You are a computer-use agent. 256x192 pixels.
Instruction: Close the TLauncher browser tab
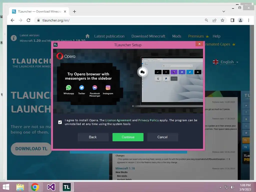pos(65,11)
